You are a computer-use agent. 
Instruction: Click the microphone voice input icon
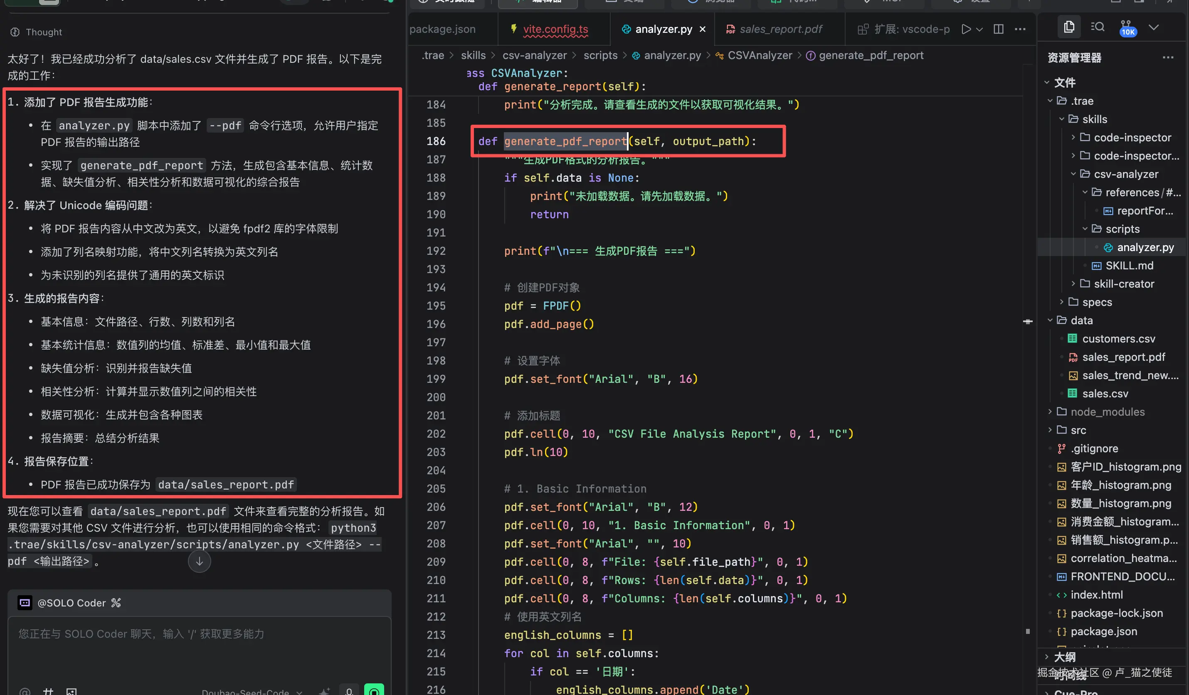[x=349, y=691]
